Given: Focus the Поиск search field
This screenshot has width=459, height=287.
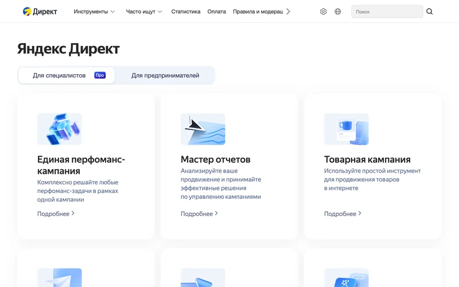Looking at the screenshot, I should (387, 11).
